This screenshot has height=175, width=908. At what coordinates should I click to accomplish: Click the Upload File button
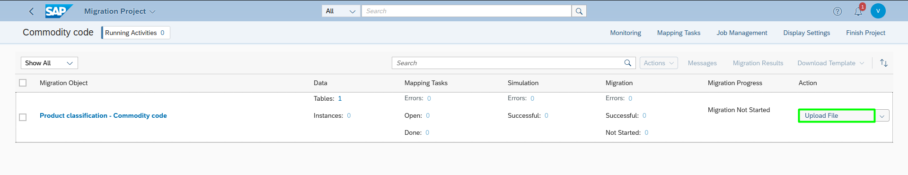coord(837,116)
